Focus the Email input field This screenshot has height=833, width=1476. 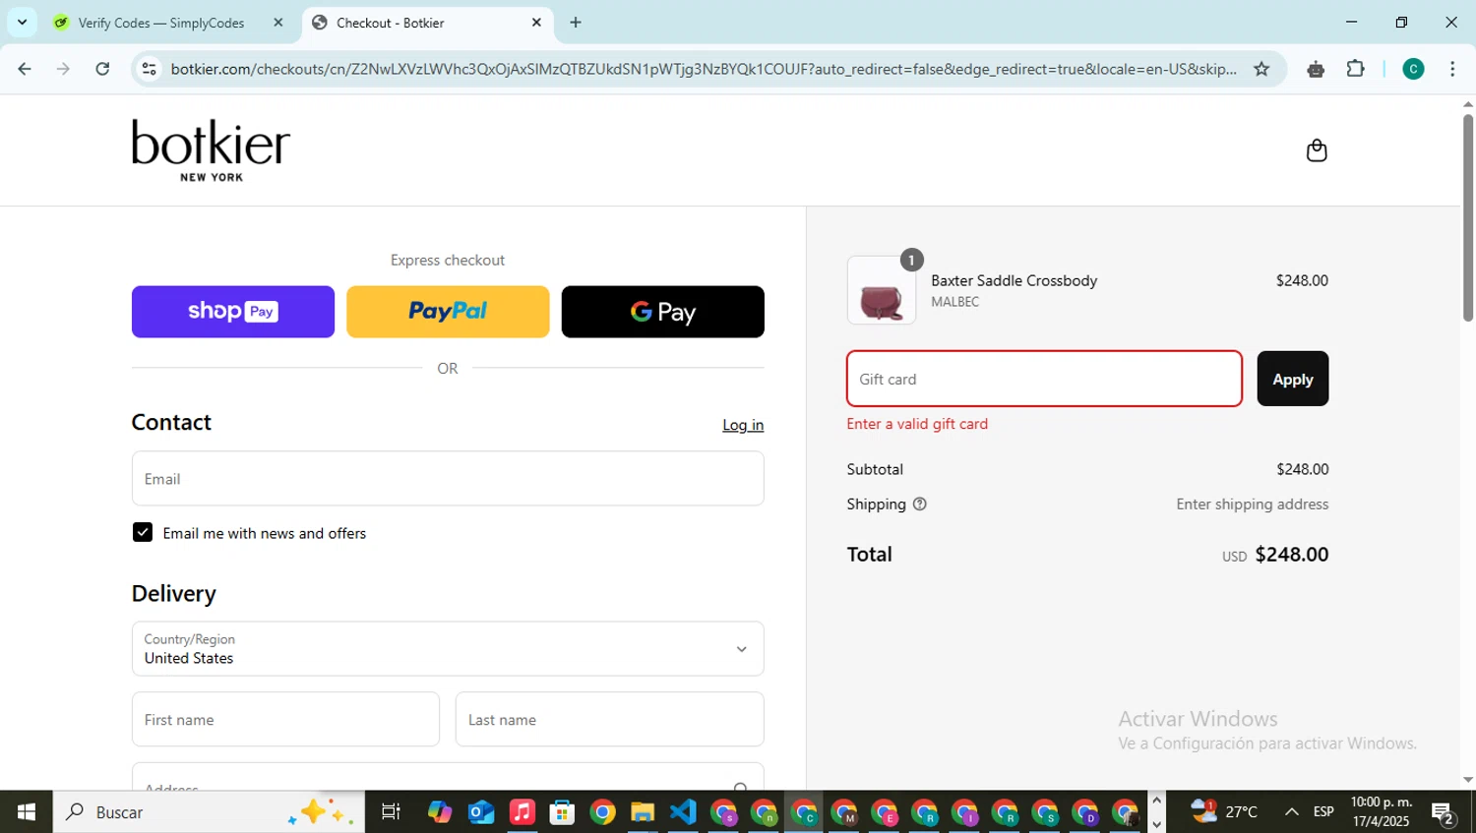click(448, 479)
